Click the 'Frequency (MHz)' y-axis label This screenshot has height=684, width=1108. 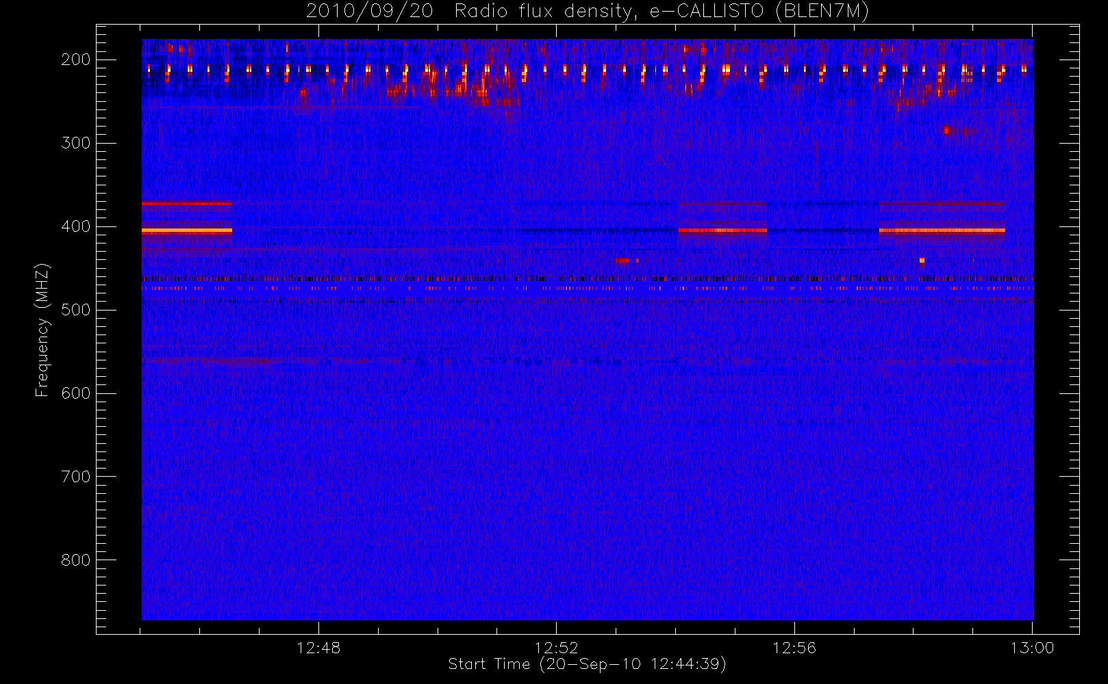(42, 330)
